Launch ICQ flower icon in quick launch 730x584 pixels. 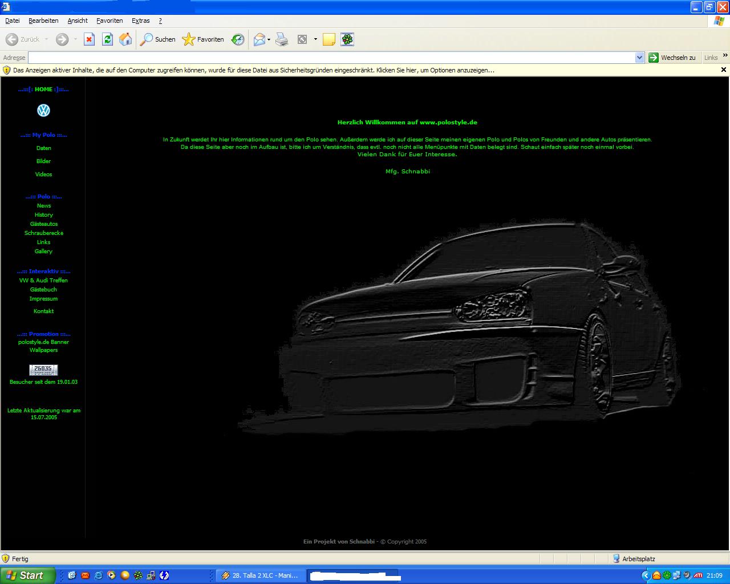(138, 575)
